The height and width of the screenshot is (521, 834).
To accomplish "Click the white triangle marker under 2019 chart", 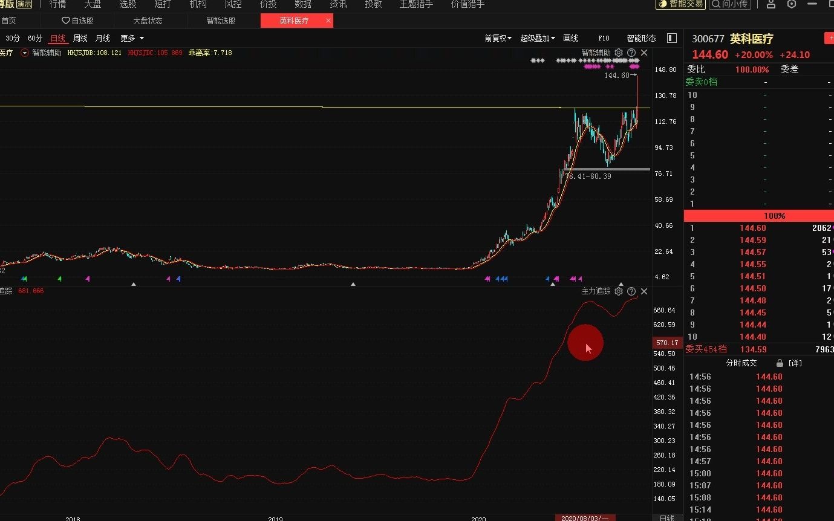I will (x=354, y=283).
